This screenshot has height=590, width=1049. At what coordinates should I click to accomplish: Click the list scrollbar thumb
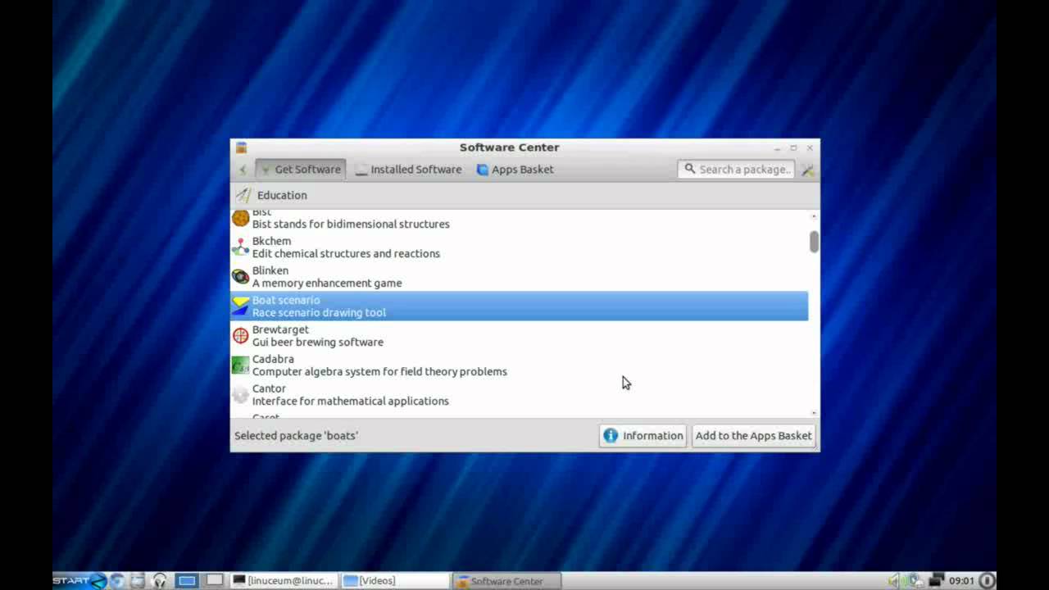pos(814,242)
